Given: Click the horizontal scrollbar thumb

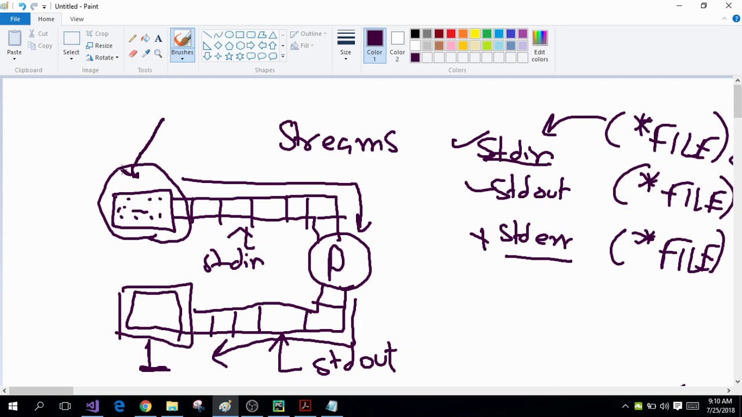Looking at the screenshot, I should click(x=41, y=391).
